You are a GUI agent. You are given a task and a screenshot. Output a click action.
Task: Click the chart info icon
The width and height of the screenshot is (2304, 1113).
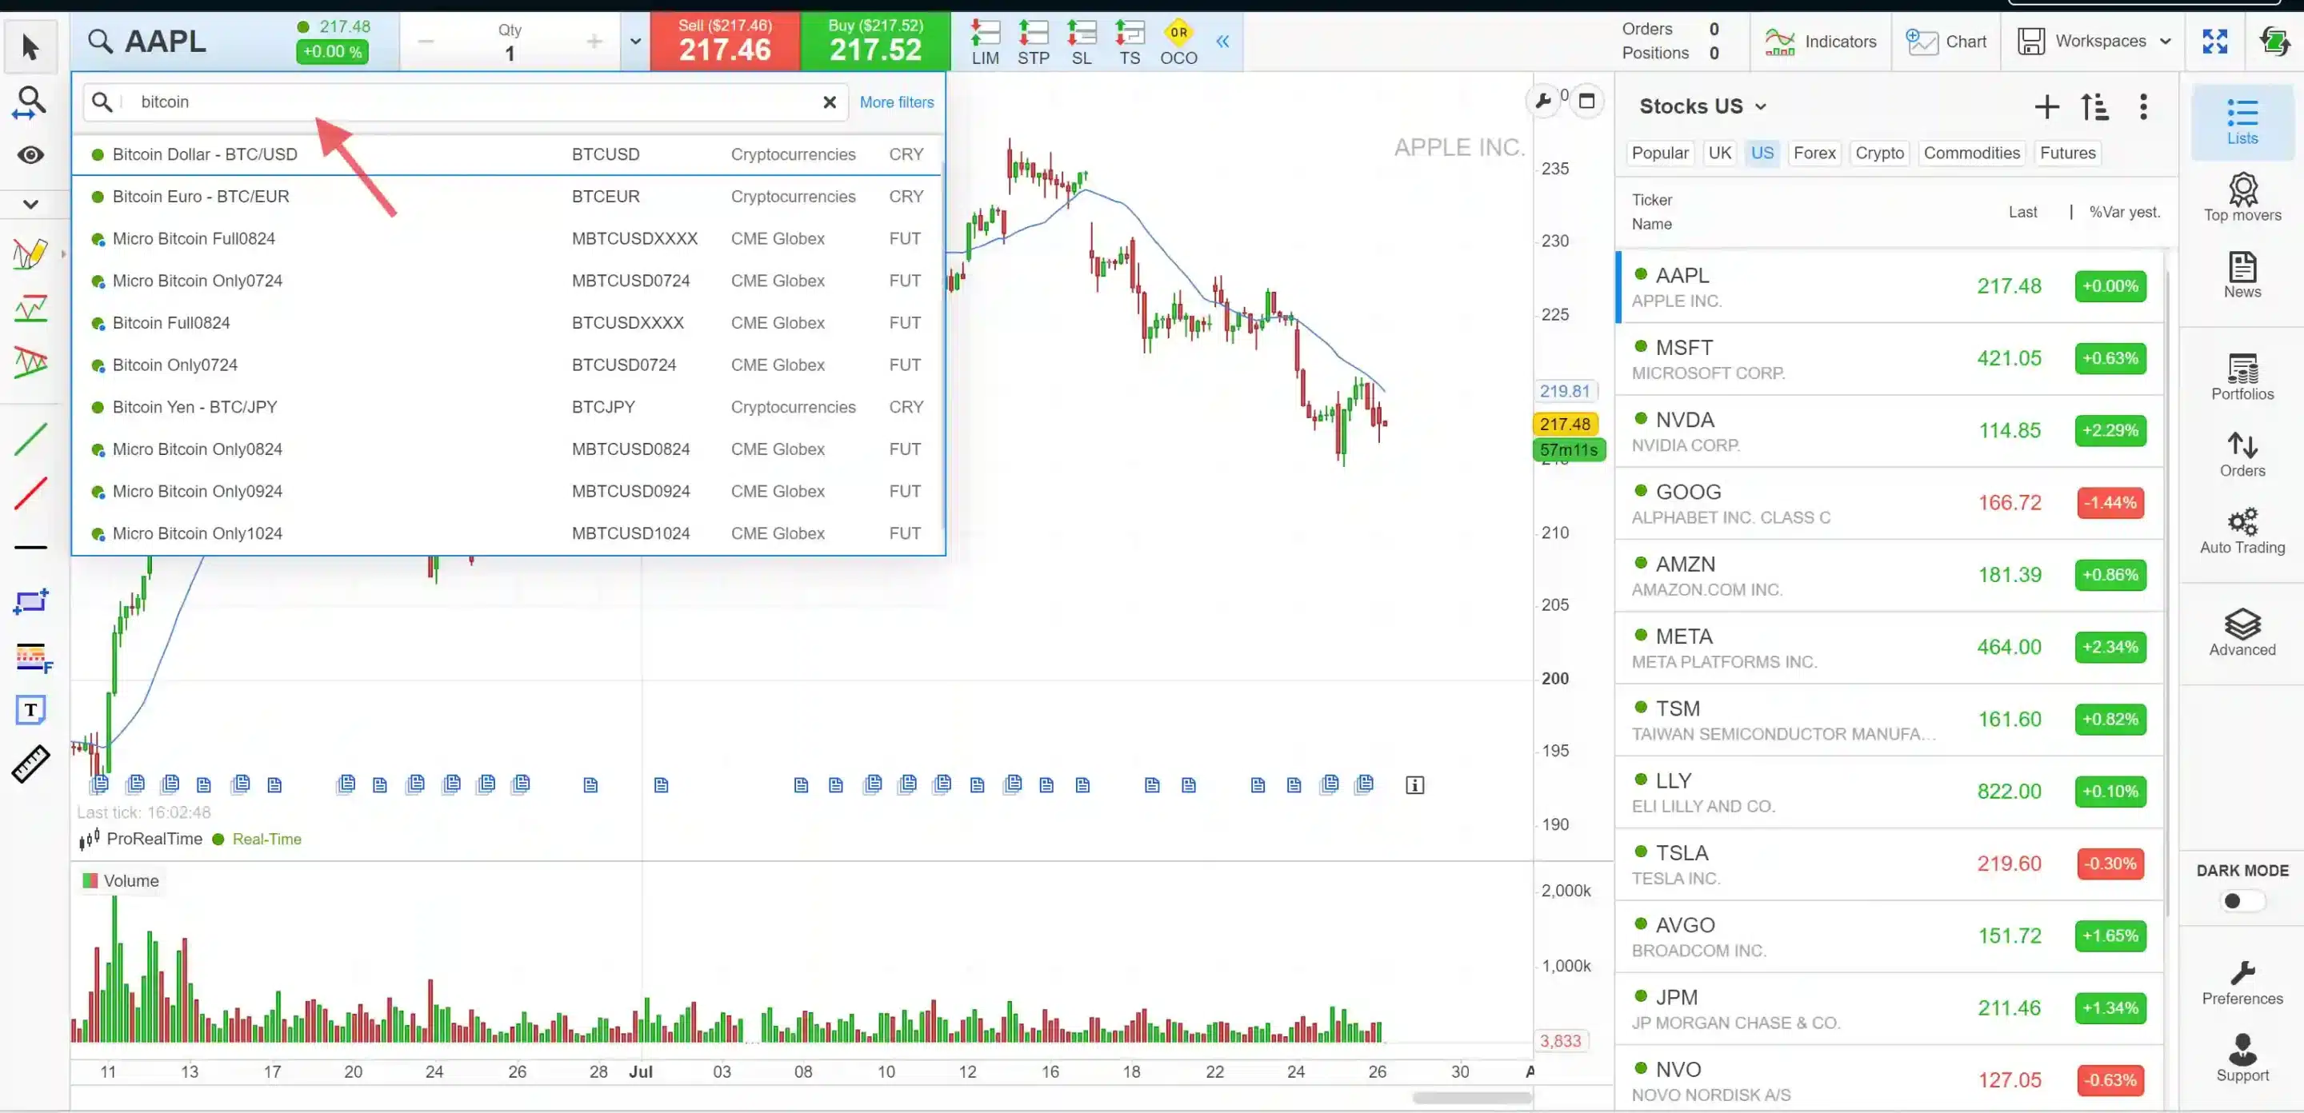(1414, 785)
